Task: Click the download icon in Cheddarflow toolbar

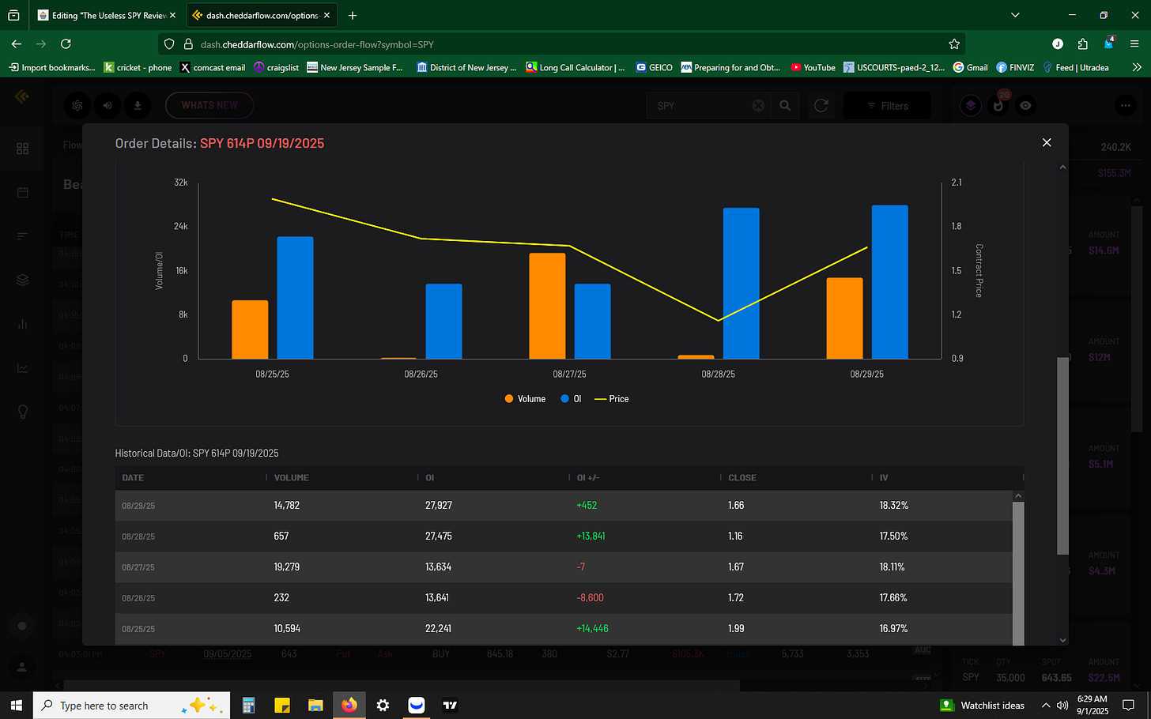Action: click(x=138, y=105)
